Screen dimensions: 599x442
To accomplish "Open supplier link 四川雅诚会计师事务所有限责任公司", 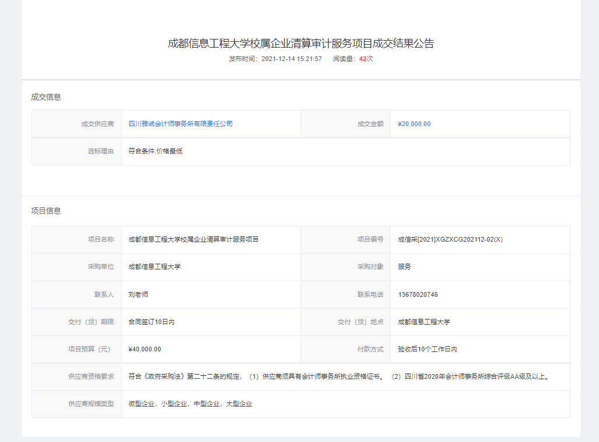I will tap(180, 124).
